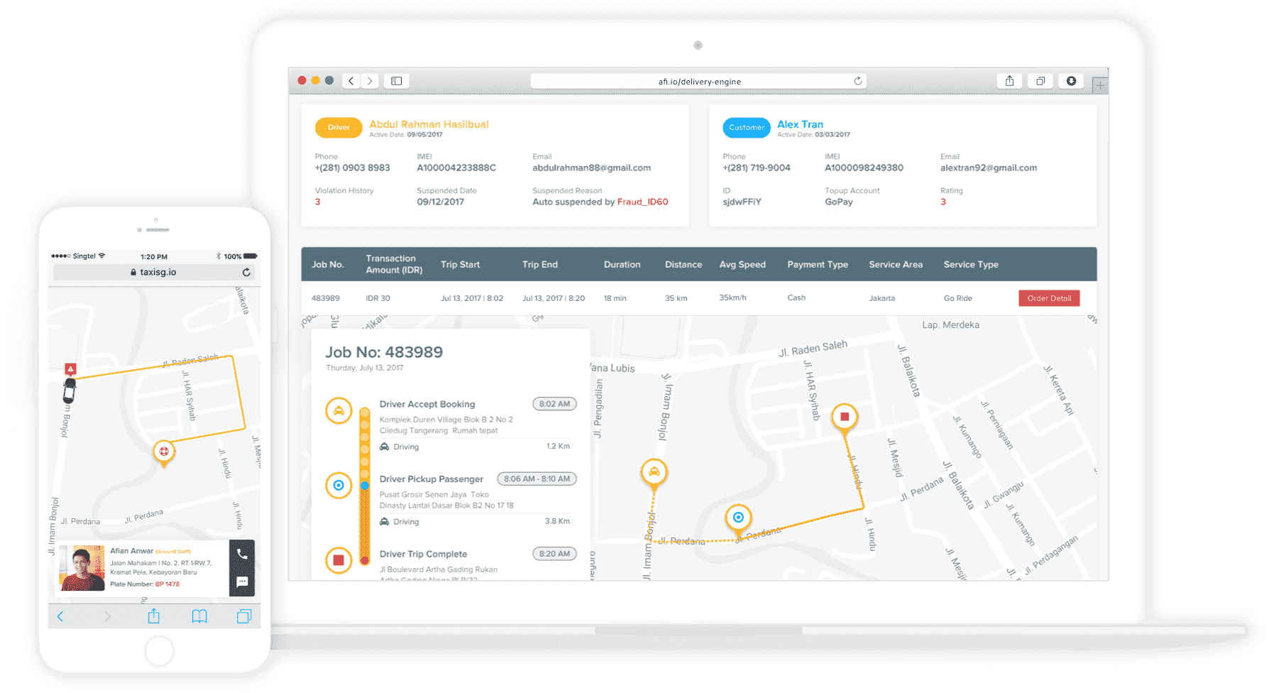Click the pickup target icon for Driver Pickup Passenger
1269x693 pixels.
tap(339, 486)
